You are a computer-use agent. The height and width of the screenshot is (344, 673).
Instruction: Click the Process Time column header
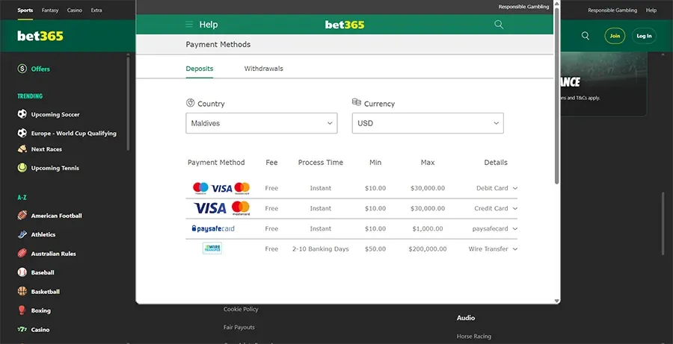(x=321, y=163)
